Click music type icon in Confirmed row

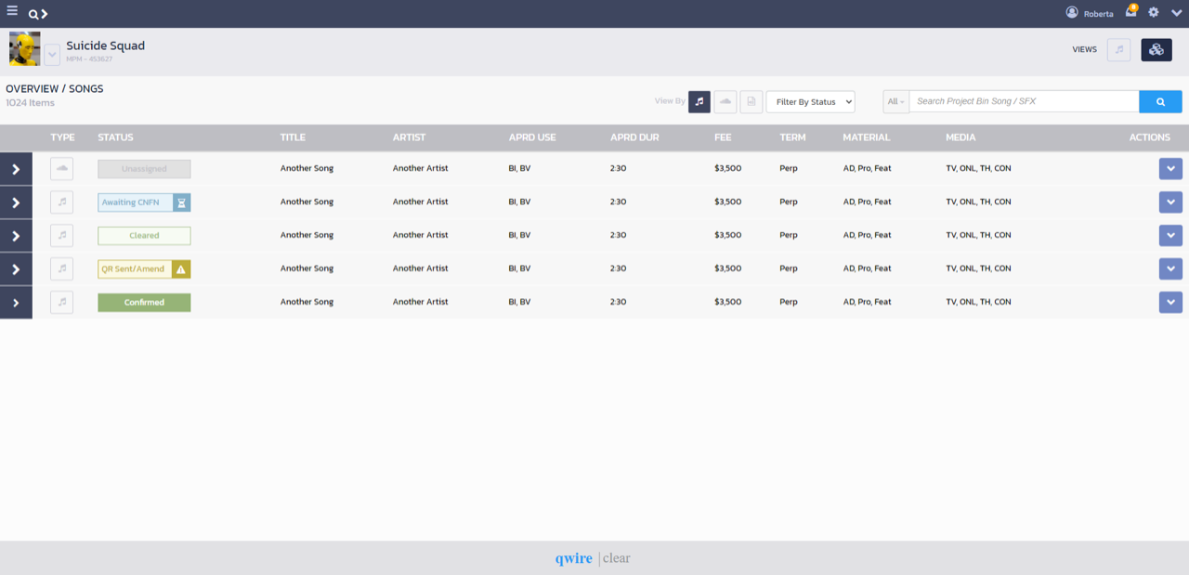(x=62, y=302)
